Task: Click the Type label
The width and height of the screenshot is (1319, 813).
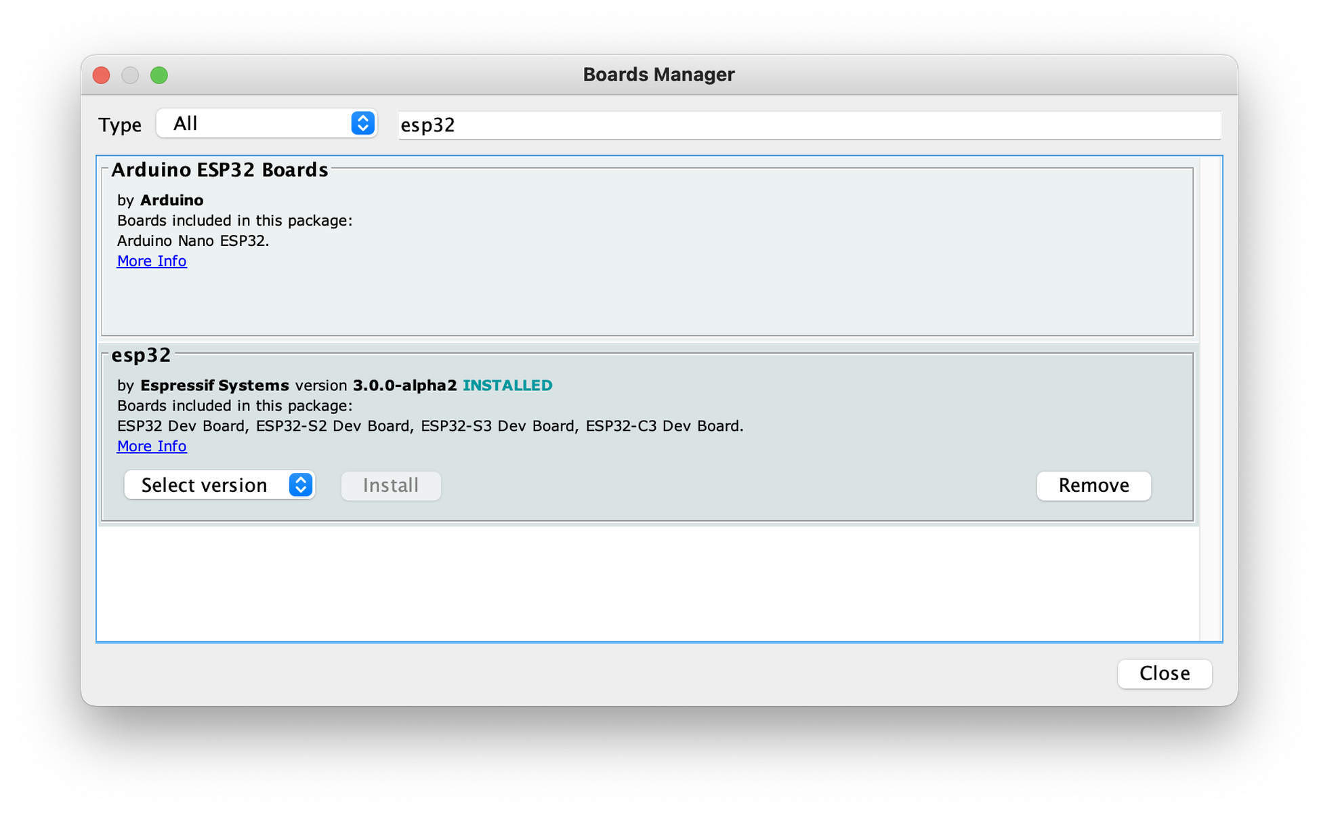Action: pyautogui.click(x=120, y=125)
